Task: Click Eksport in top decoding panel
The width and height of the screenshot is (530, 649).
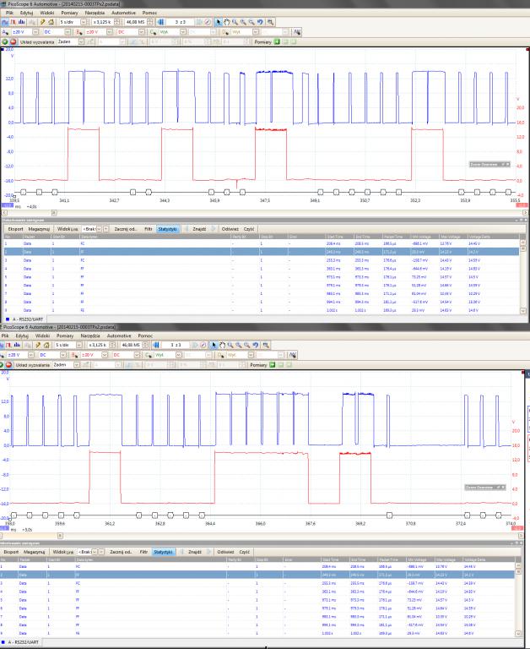Action: coord(16,229)
